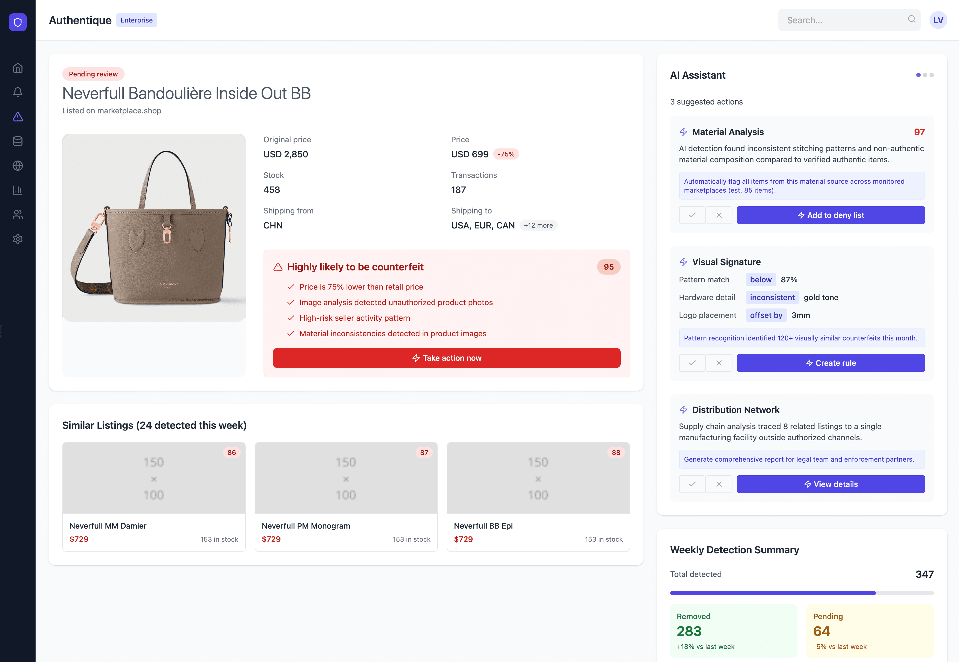Click the Enterprise plan badge

click(136, 20)
